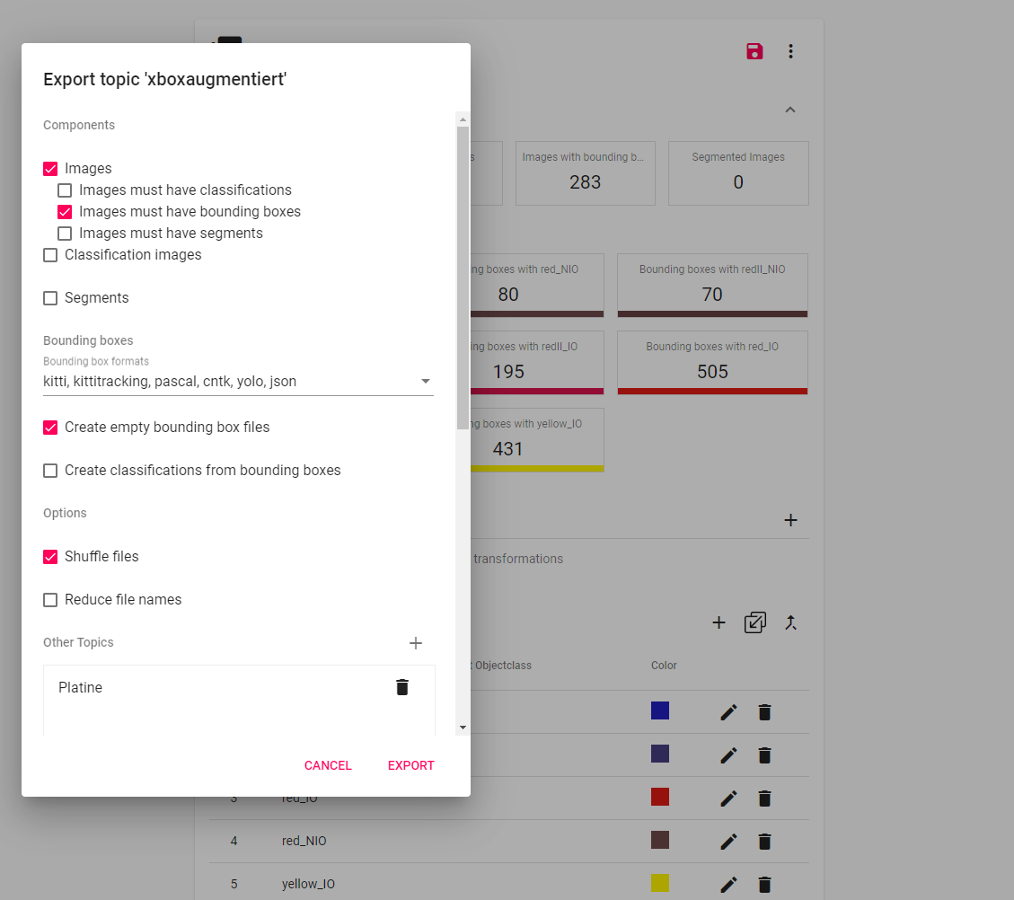Enable Reduce file names option
Viewport: 1014px width, 900px height.
click(50, 600)
